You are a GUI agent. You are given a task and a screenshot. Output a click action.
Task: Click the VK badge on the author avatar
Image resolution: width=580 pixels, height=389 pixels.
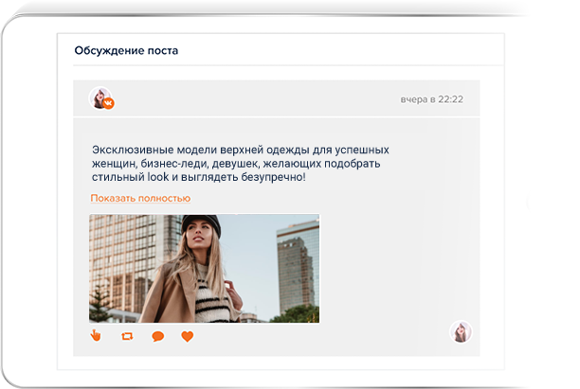[109, 104]
